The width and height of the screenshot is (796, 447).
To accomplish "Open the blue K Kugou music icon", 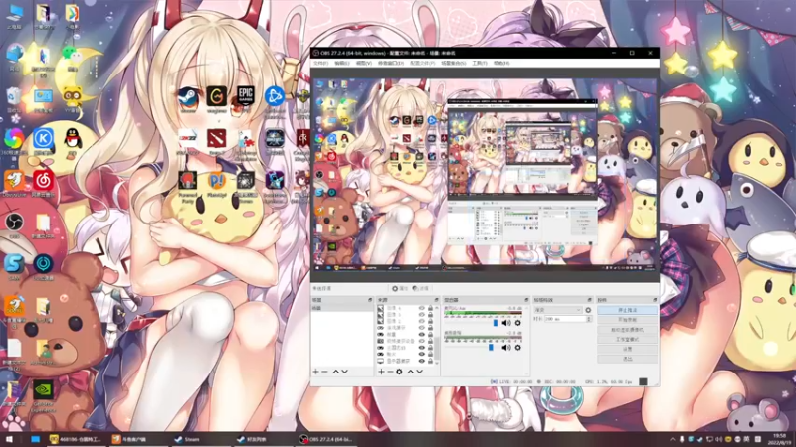I will 43,138.
